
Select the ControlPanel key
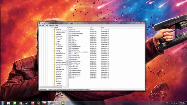[x=59, y=47]
